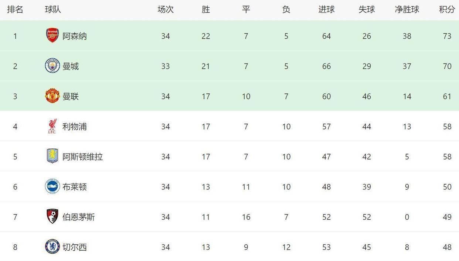Click the Aston Villa club crest
459x261 pixels.
point(52,156)
